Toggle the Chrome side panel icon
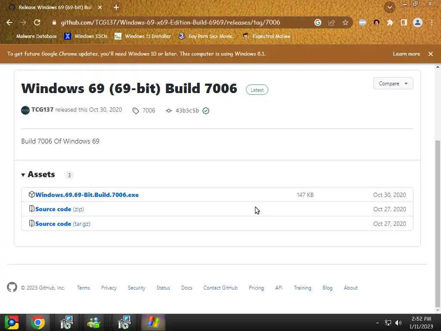This screenshot has height=331, width=441. (404, 22)
